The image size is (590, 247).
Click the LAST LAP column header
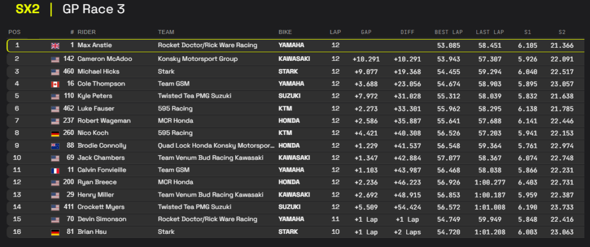tap(490, 32)
